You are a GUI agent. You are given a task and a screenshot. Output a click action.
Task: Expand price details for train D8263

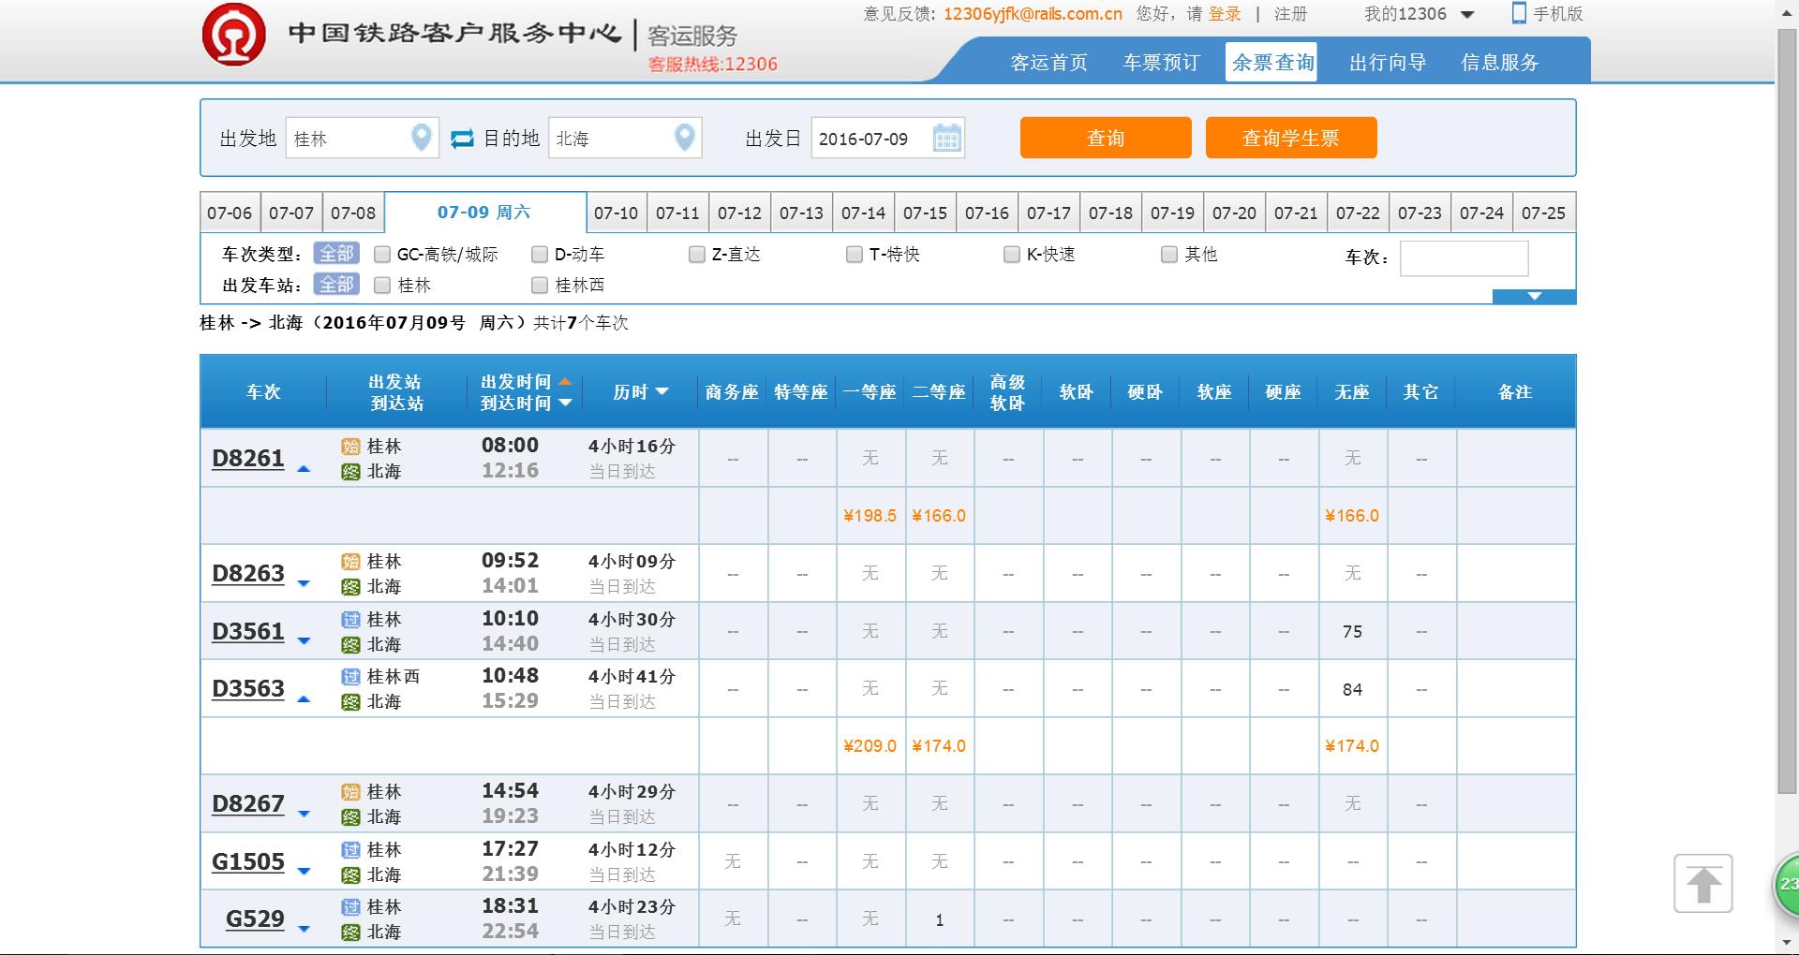304,584
